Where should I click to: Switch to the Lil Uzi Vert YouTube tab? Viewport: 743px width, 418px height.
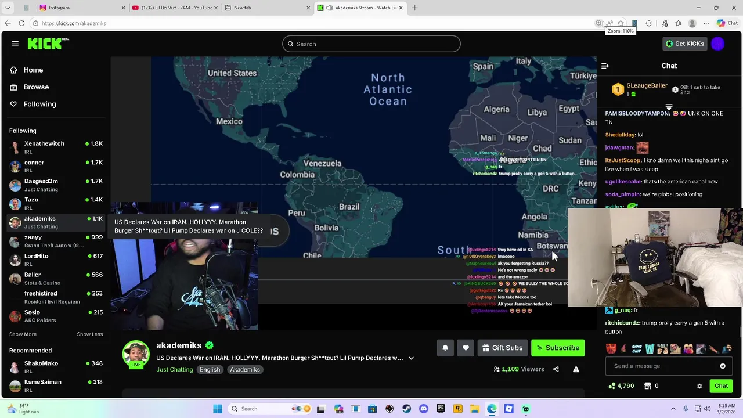pyautogui.click(x=175, y=8)
